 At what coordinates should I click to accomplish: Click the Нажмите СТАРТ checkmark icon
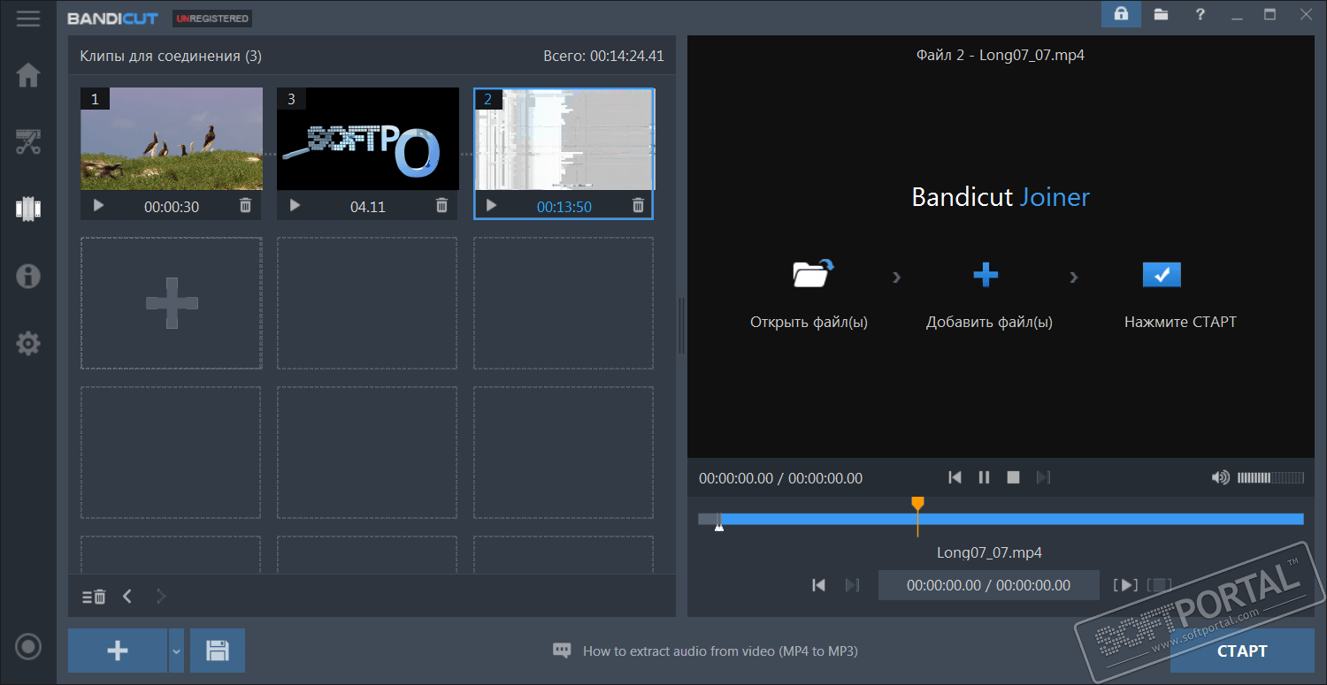pos(1162,275)
